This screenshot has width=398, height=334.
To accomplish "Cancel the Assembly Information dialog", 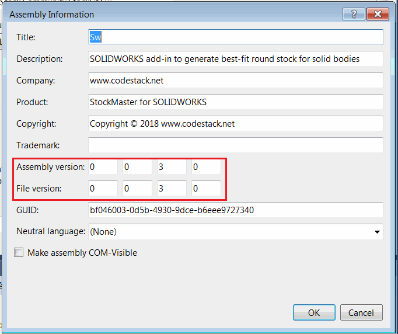I will tap(361, 312).
